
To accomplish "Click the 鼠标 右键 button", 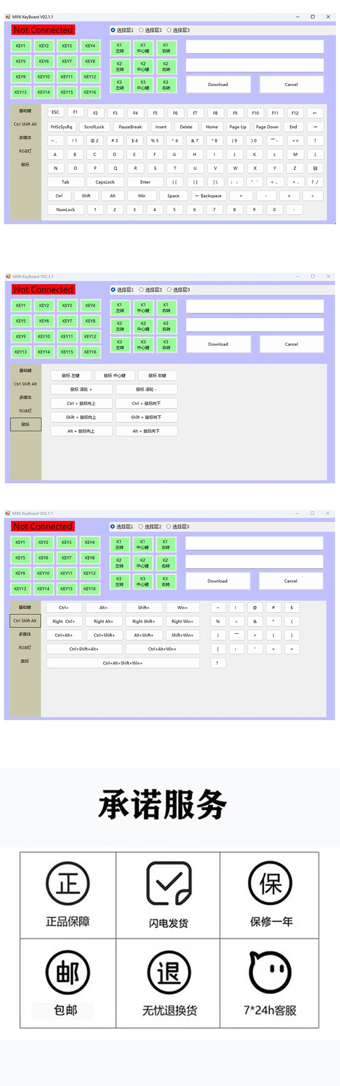I will 157,375.
